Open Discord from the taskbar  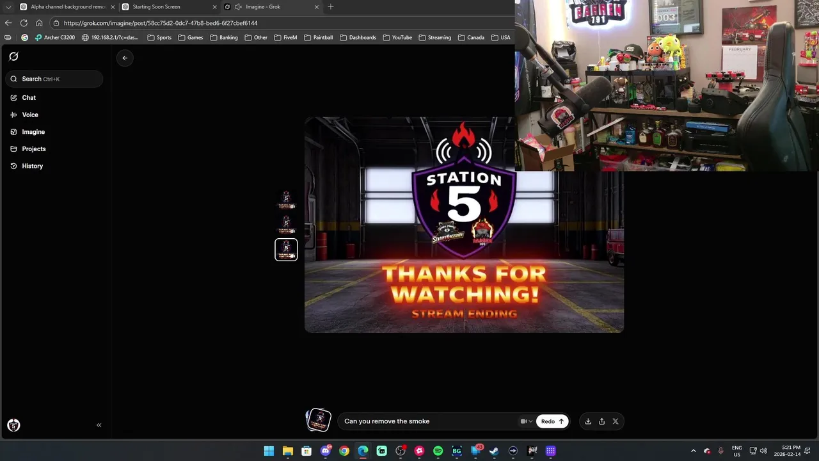(x=326, y=451)
